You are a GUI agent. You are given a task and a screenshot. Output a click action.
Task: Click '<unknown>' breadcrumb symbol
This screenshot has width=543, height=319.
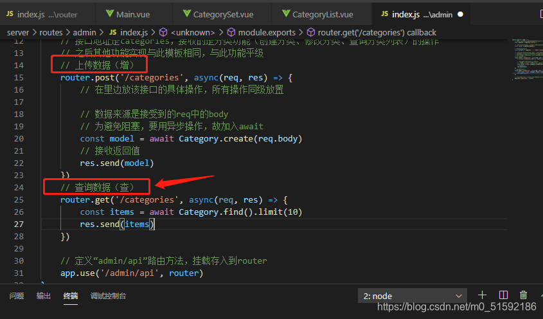click(193, 33)
